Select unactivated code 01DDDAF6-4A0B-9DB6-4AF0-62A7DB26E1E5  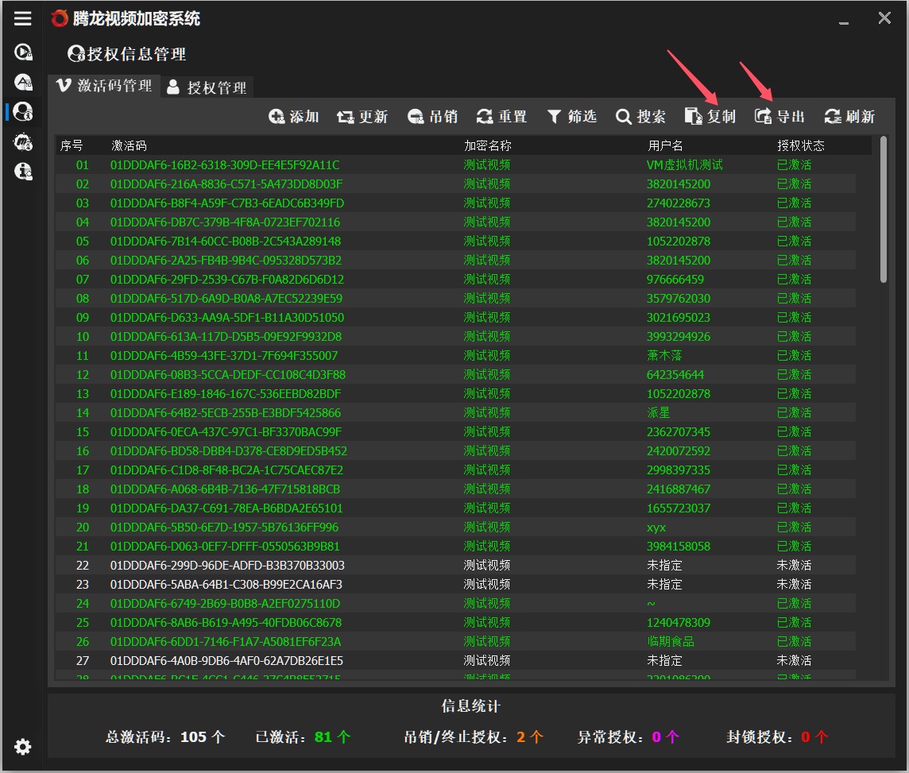point(226,661)
